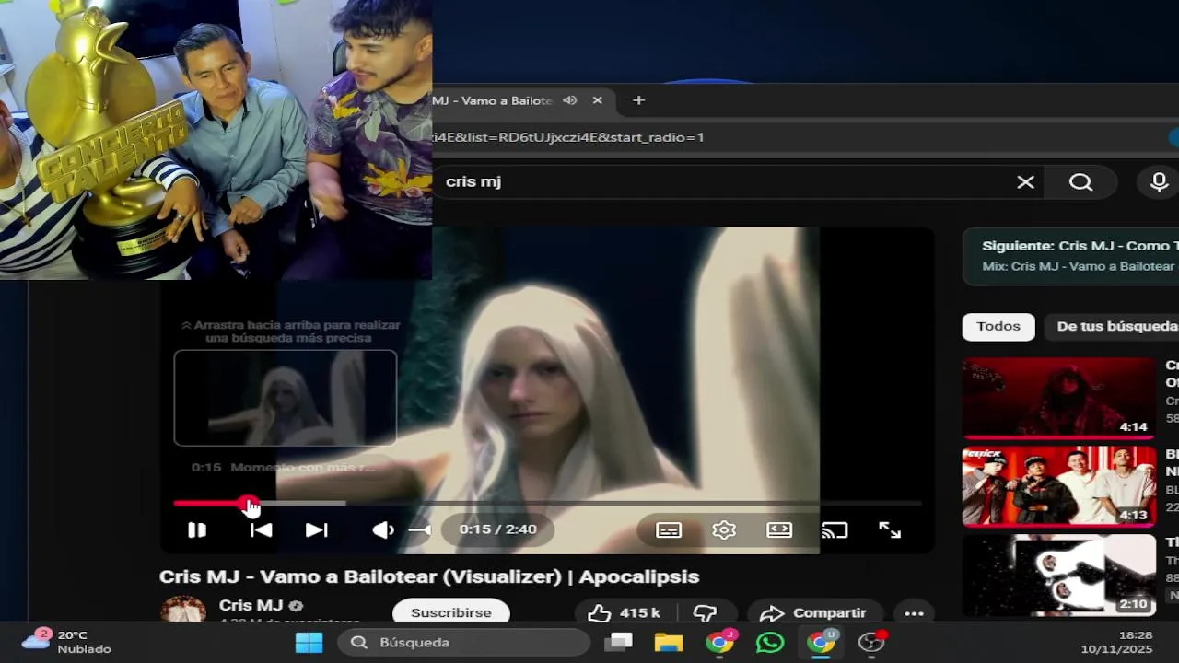
Task: Open the Windows Start menu
Action: [309, 642]
